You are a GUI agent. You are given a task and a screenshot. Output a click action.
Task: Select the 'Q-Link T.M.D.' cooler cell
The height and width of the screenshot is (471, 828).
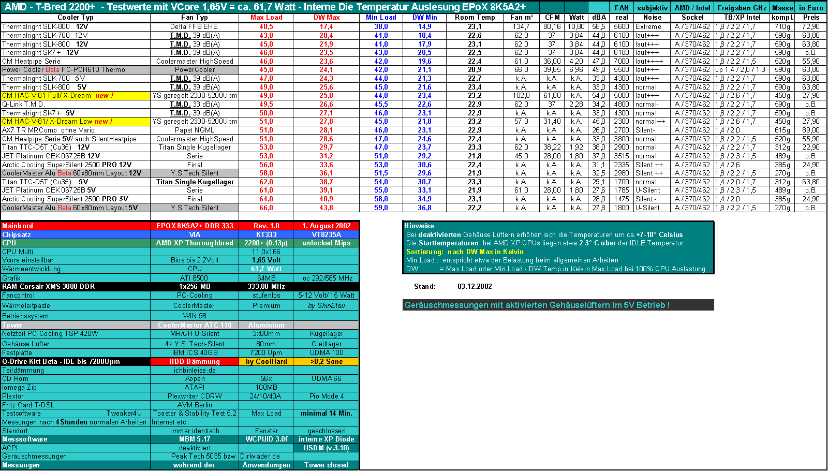(76, 105)
